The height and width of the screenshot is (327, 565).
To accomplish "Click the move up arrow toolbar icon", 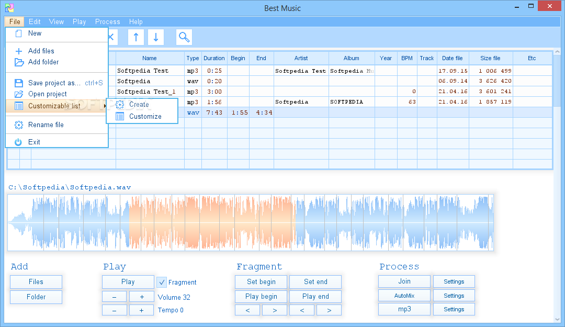I will tap(136, 37).
